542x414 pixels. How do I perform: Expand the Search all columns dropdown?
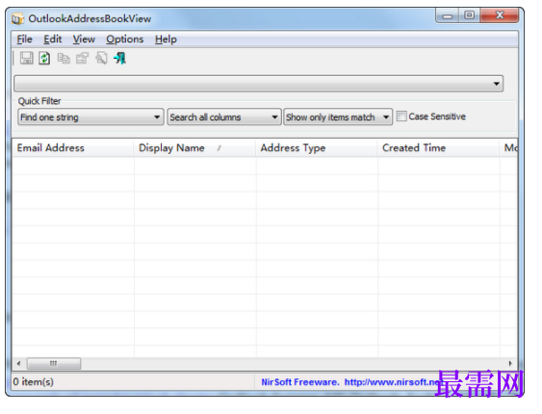click(x=224, y=117)
